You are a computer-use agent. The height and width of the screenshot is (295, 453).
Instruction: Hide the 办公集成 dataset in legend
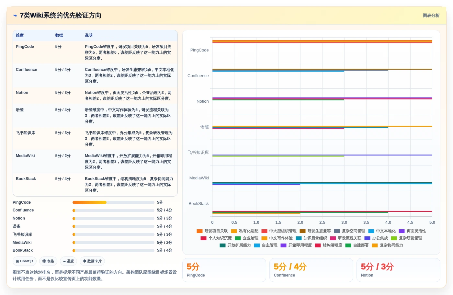click(376, 238)
